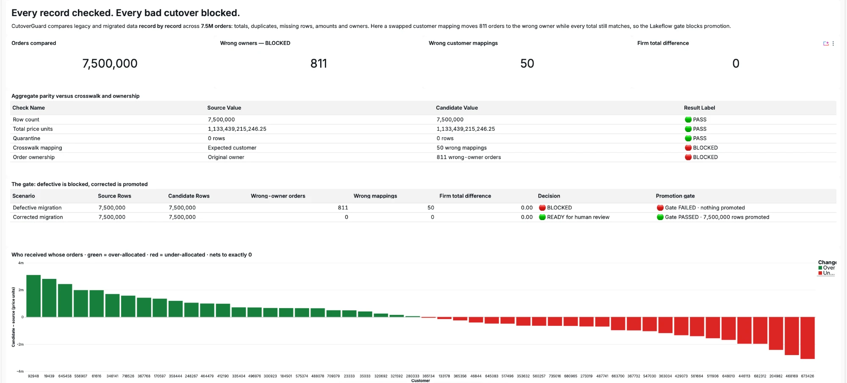The height and width of the screenshot is (383, 847).
Task: Sort by the Promotion gate column header
Action: (x=675, y=196)
